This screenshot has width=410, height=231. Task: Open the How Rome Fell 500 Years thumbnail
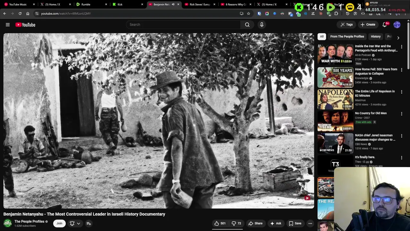point(335,77)
